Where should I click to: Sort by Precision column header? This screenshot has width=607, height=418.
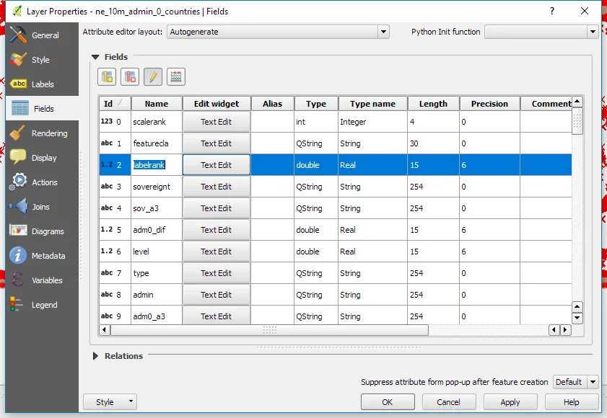[x=489, y=104]
